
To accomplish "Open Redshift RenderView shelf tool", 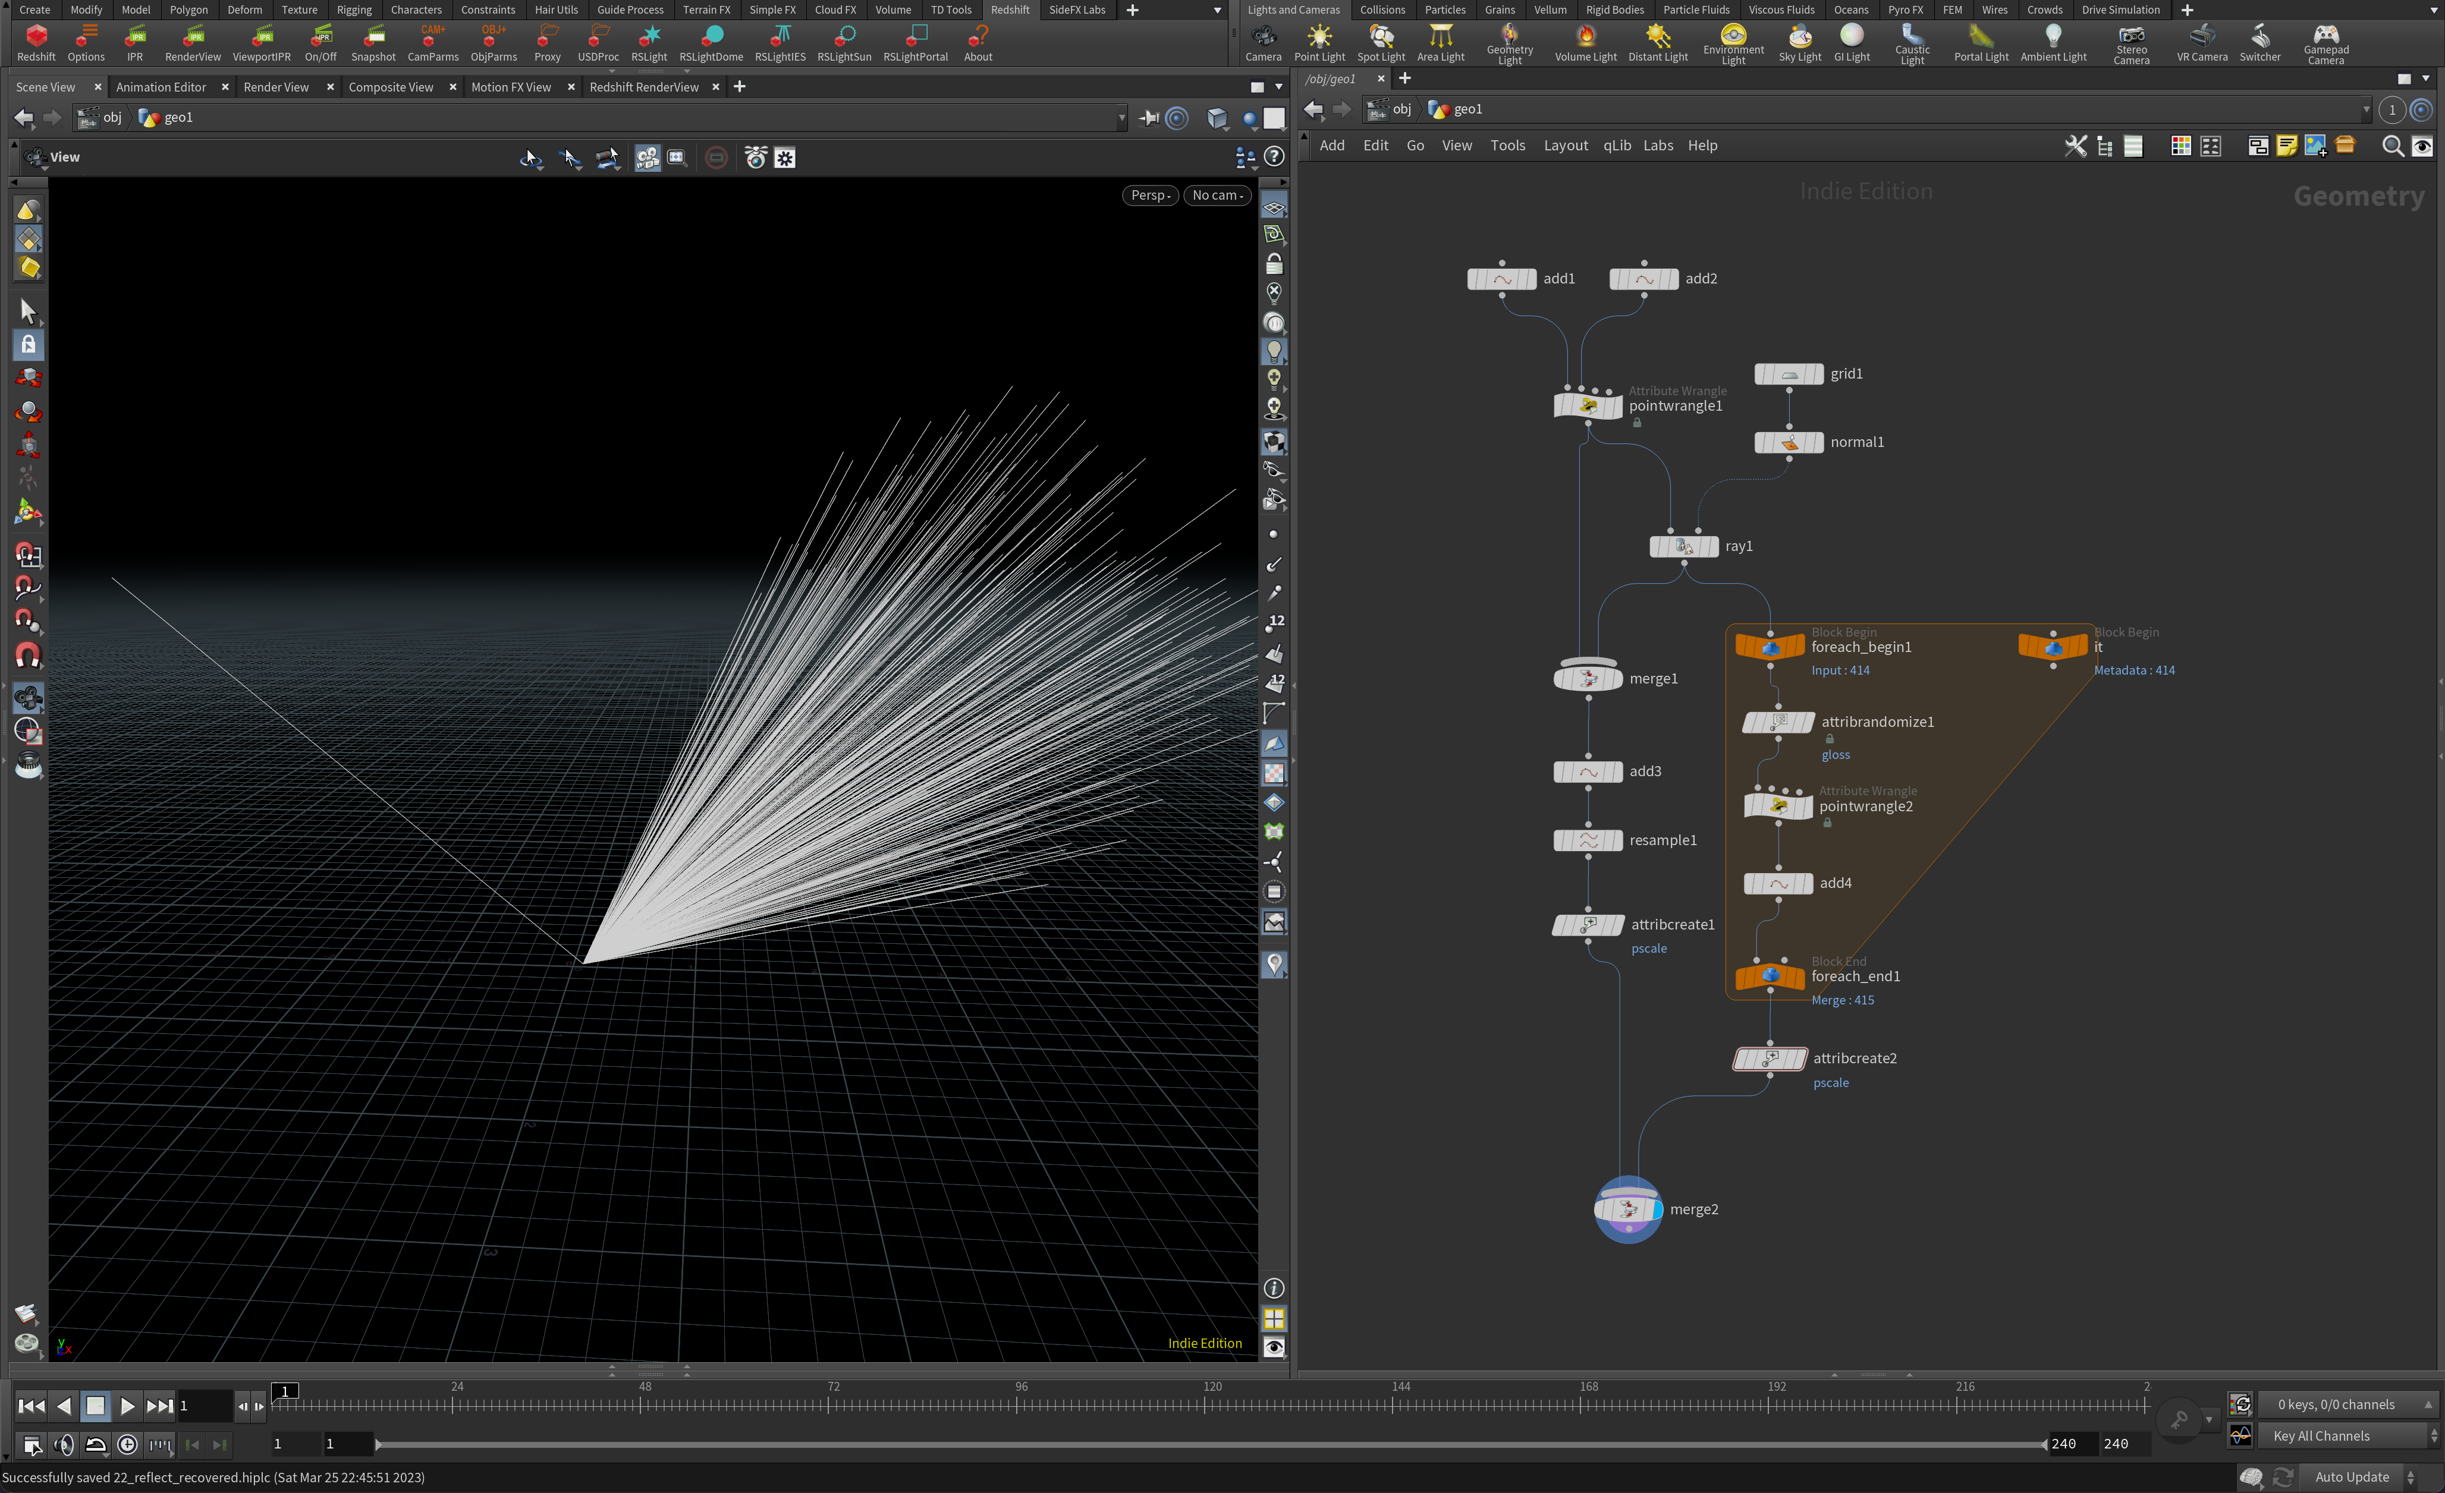I will 193,43.
